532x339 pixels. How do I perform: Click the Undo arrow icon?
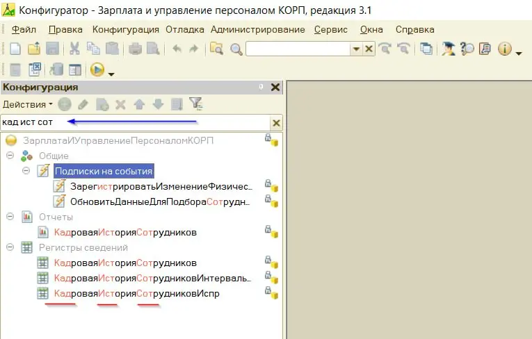[x=177, y=49]
